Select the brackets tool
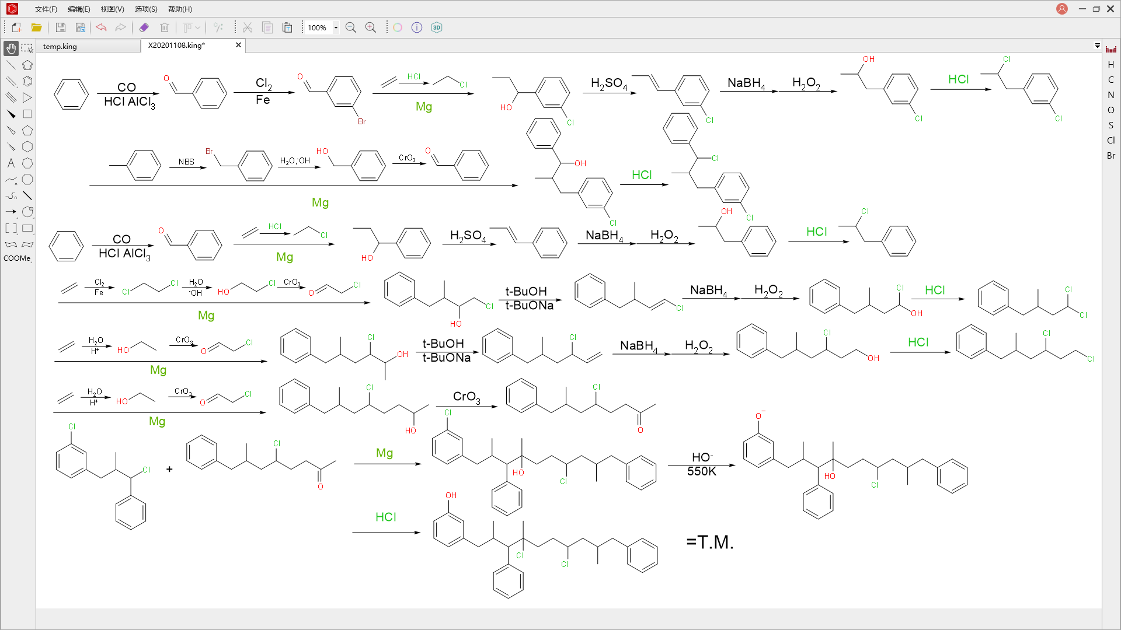 [x=11, y=228]
